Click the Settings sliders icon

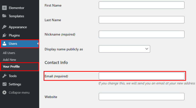click(x=4, y=84)
